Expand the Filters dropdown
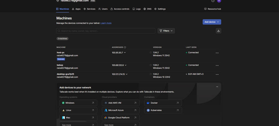The height and width of the screenshot is (126, 279). point(166,31)
